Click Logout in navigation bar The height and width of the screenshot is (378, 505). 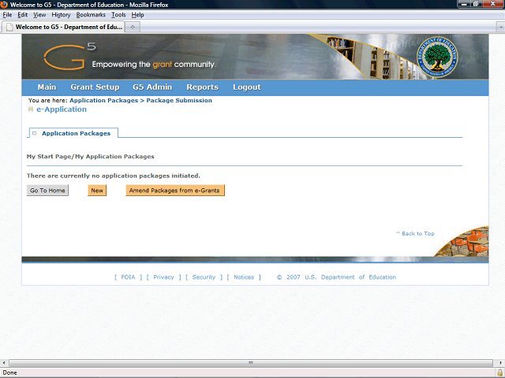pyautogui.click(x=247, y=87)
